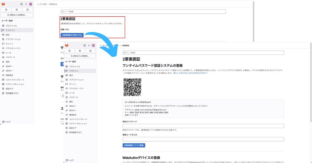
Task: Select アカウント in the back window sidebar
Action: click(17, 30)
